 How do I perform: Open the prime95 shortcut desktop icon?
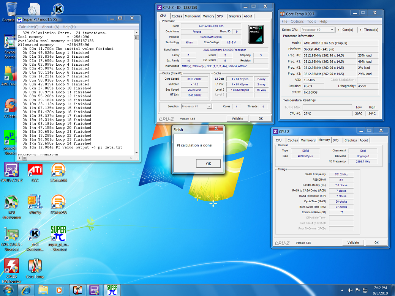9,142
